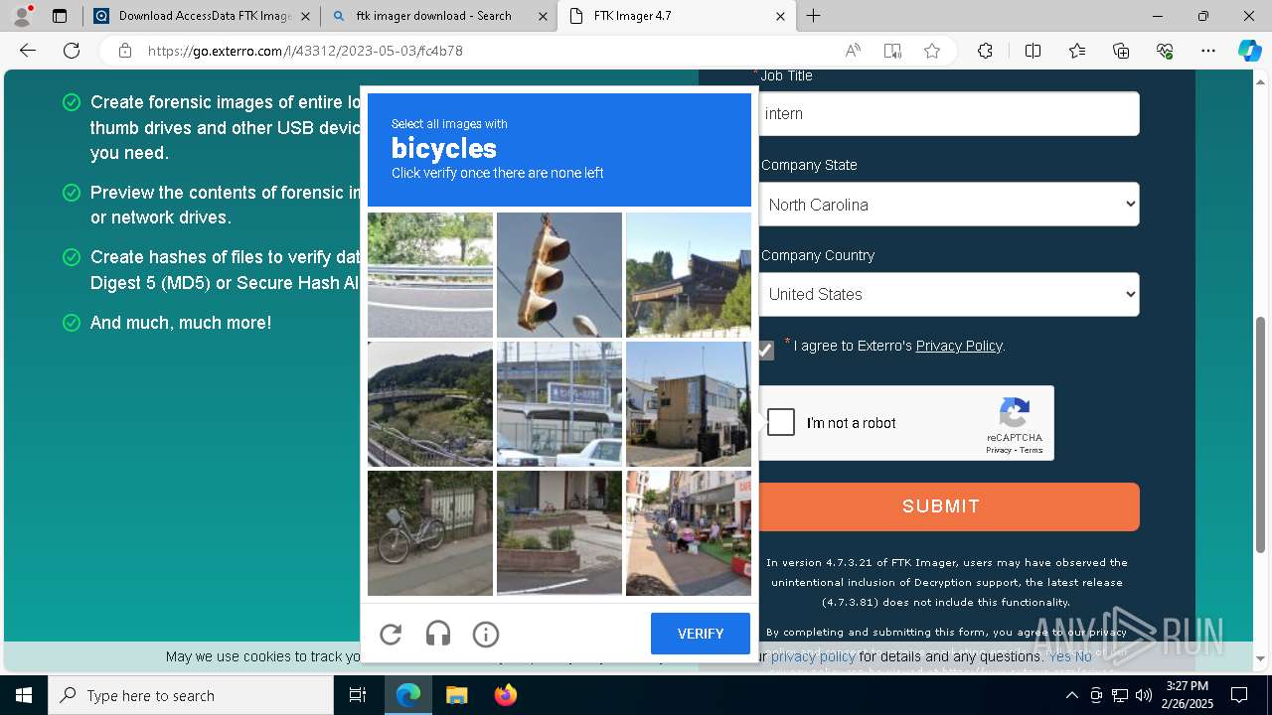This screenshot has height=715, width=1272.
Task: Toggle split screen view
Action: (x=1033, y=51)
